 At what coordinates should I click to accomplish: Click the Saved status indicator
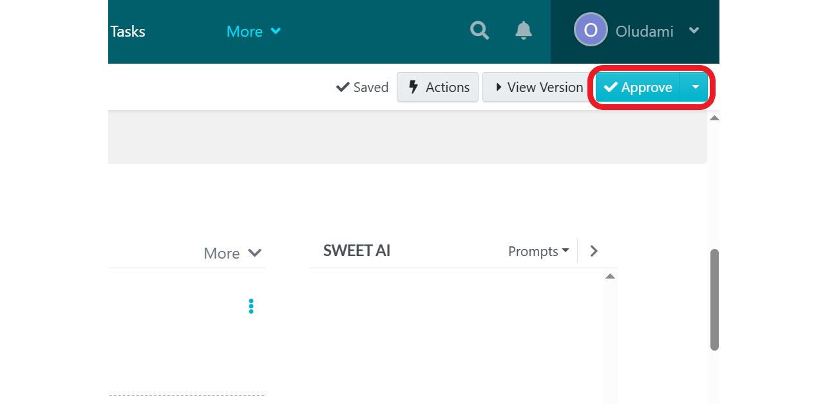point(363,87)
